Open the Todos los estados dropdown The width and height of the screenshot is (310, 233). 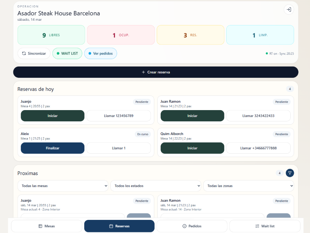coord(156,186)
